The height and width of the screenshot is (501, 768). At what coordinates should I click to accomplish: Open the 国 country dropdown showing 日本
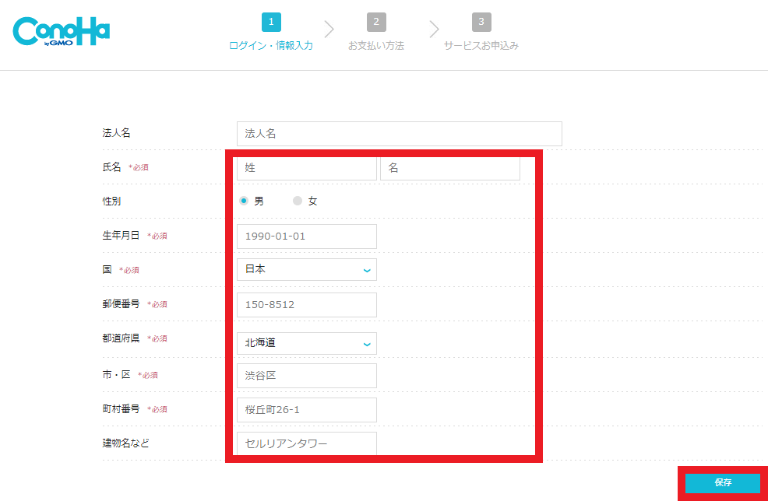[307, 270]
